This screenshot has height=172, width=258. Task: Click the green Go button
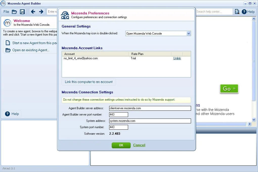pyautogui.click(x=229, y=89)
